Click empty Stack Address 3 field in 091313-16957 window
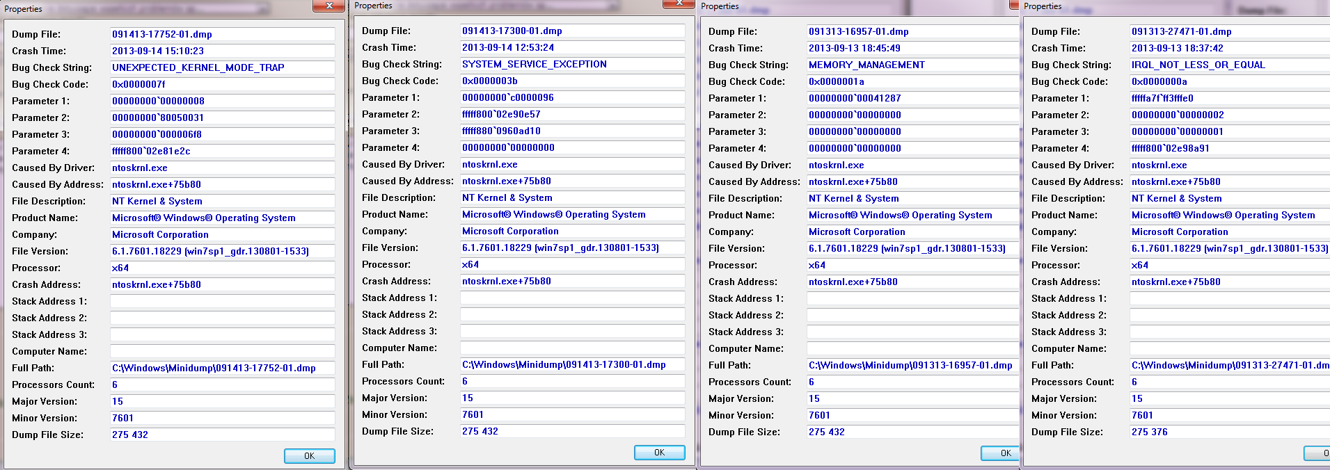1330x470 pixels. (x=913, y=332)
